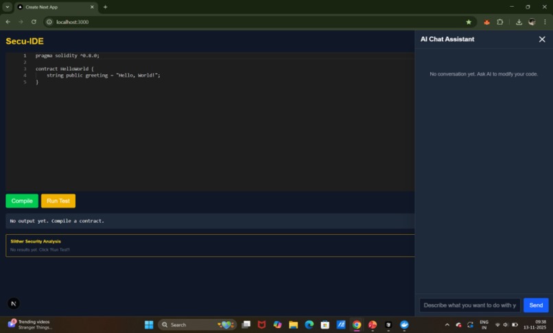Click the 'No output yet' message
The image size is (553, 333).
[57, 221]
